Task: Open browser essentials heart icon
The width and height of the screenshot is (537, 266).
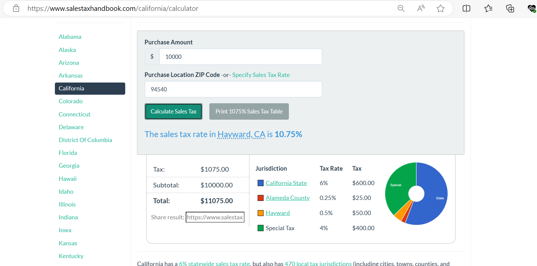Action: (x=532, y=9)
